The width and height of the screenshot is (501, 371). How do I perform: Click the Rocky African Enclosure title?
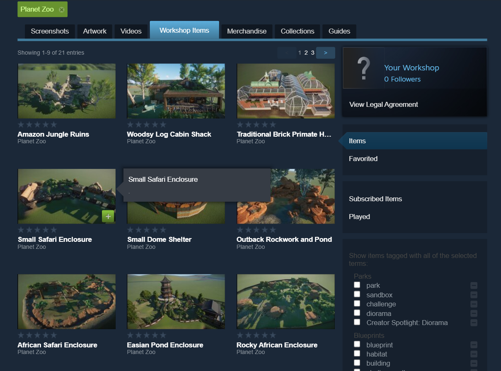pyautogui.click(x=277, y=345)
